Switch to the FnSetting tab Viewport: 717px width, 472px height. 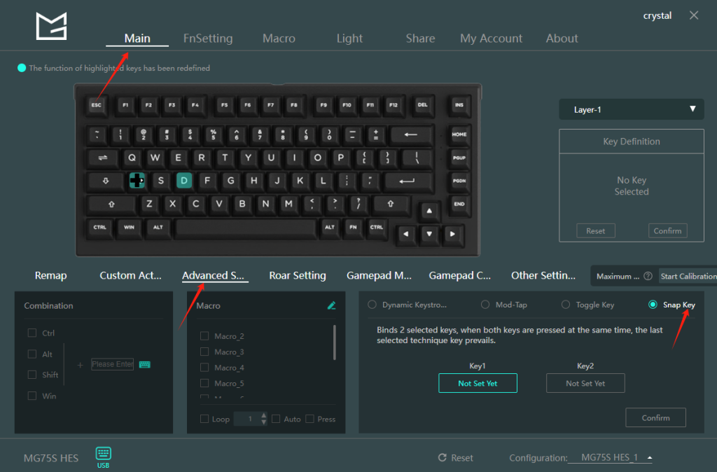pyautogui.click(x=208, y=39)
